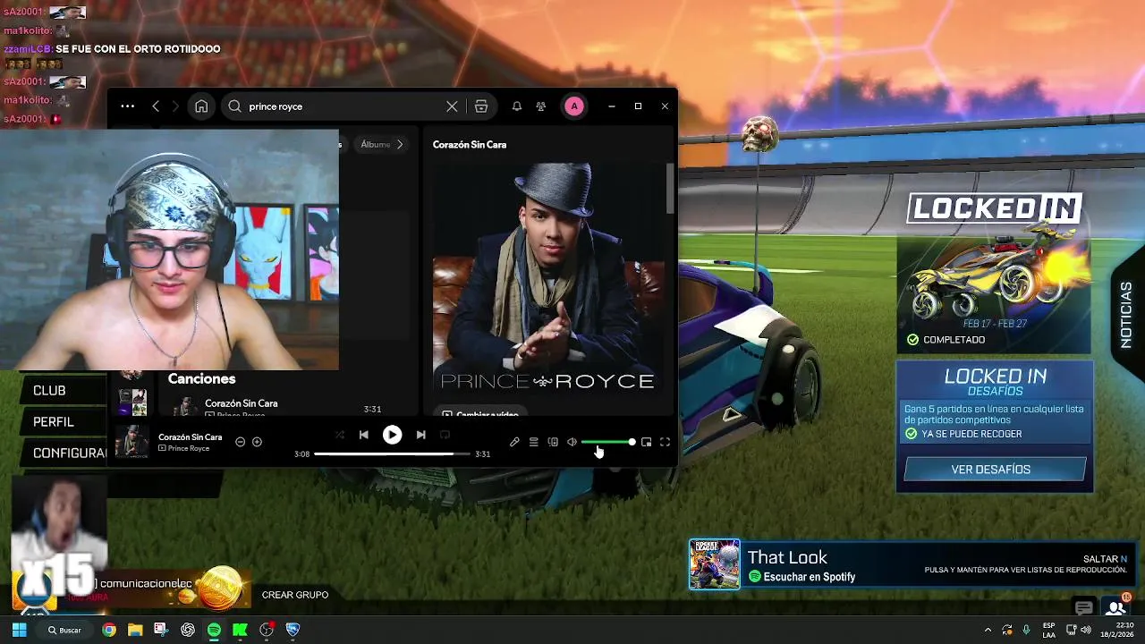Skip to the next track
1145x644 pixels.
(x=420, y=435)
